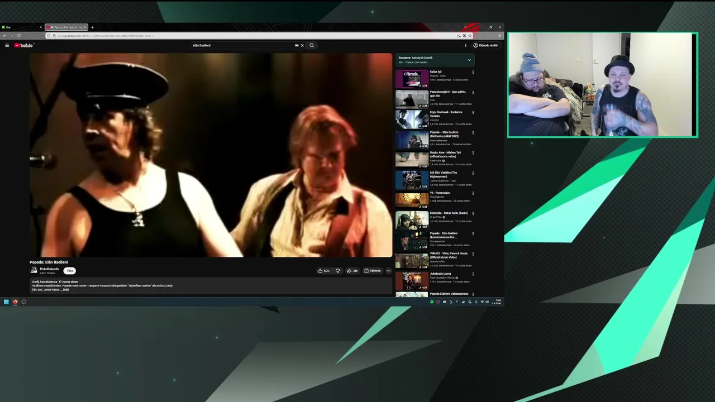The width and height of the screenshot is (715, 402).
Task: Click Kirjaudu sisään sign-in button
Action: [x=486, y=45]
